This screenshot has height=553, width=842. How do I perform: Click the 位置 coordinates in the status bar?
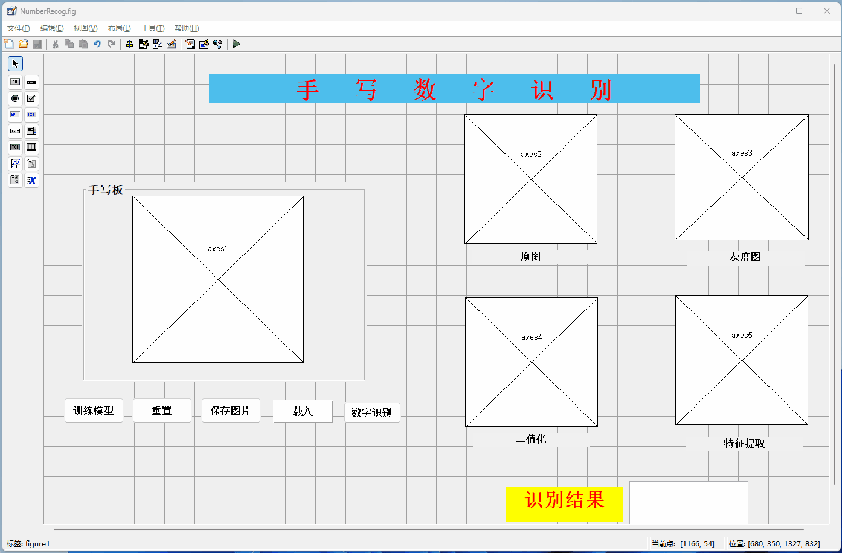pos(774,544)
